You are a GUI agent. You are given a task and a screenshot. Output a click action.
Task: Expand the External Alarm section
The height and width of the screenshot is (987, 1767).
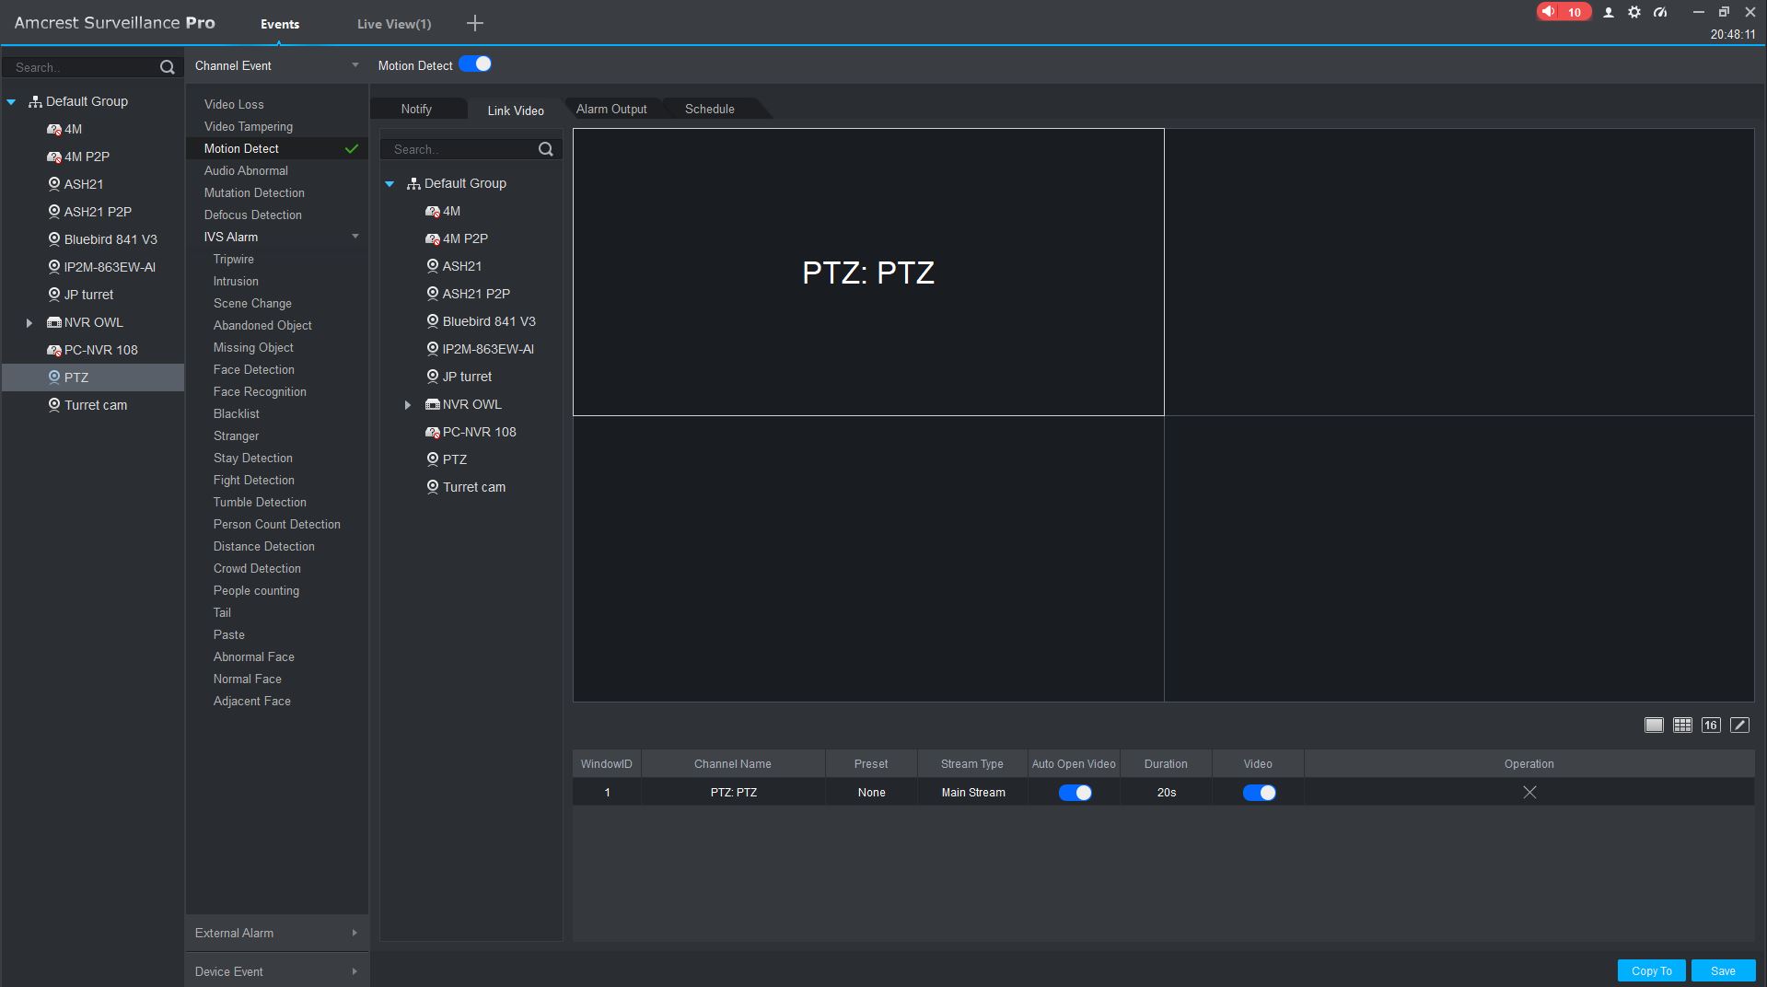tap(355, 933)
